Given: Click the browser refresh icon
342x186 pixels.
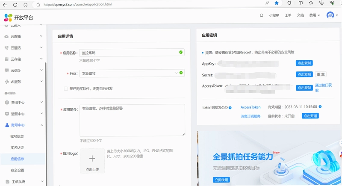Looking at the screenshot, I should click(15, 4).
